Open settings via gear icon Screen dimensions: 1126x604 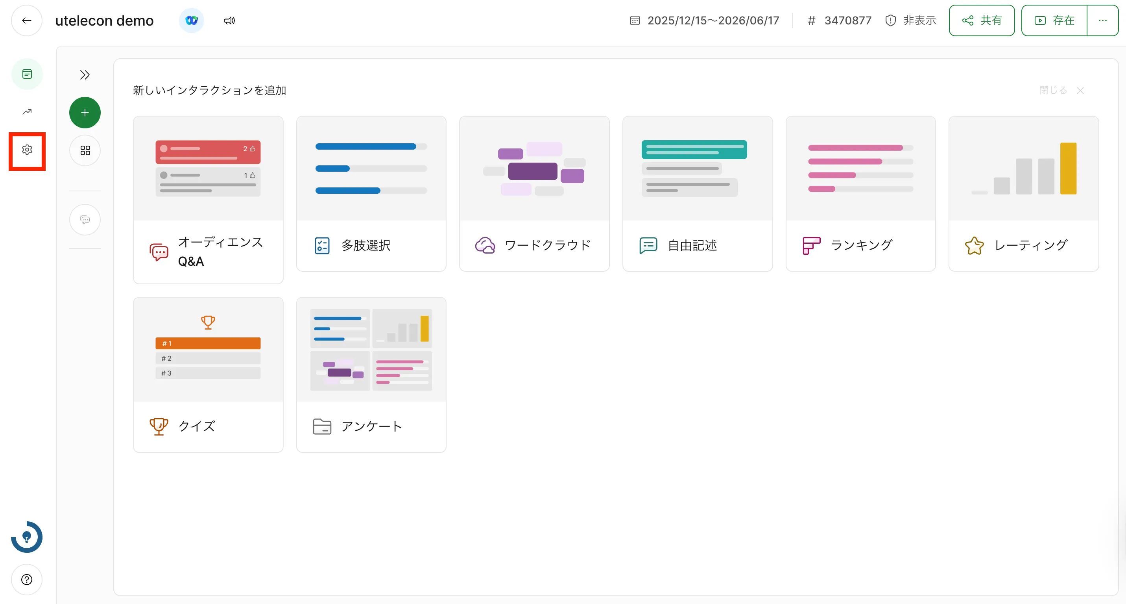point(27,150)
